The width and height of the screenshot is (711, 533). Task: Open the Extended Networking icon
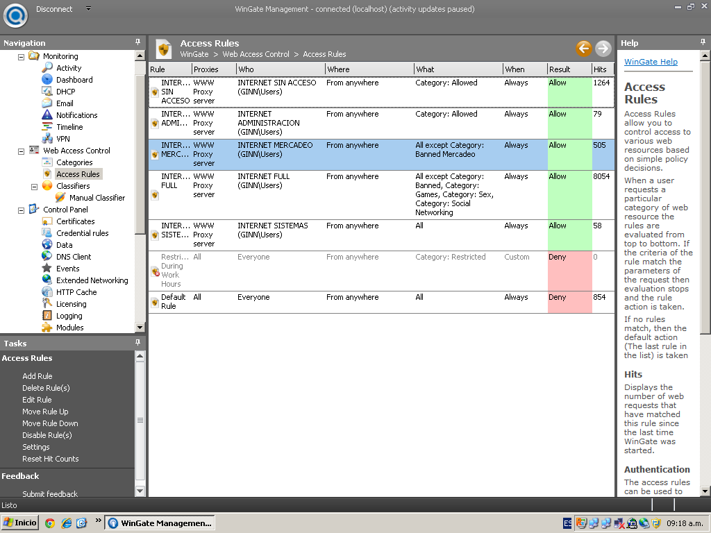47,280
